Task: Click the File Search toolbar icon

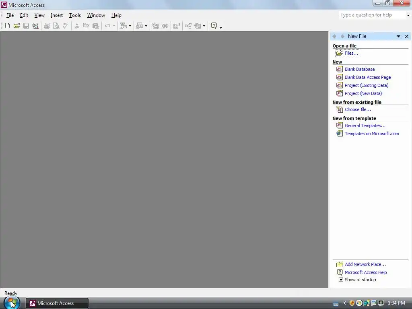Action: pos(35,26)
